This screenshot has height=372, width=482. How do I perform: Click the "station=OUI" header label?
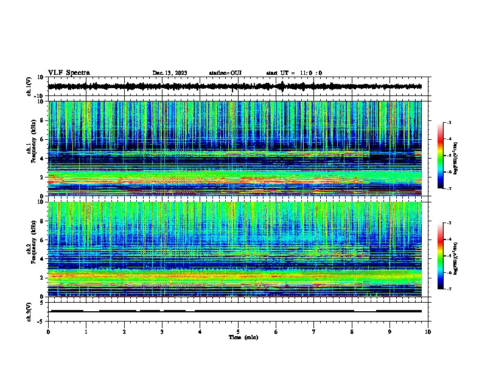click(225, 73)
